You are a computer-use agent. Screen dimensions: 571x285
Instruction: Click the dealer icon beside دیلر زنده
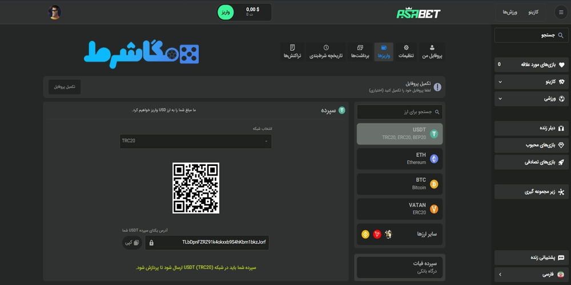click(561, 128)
